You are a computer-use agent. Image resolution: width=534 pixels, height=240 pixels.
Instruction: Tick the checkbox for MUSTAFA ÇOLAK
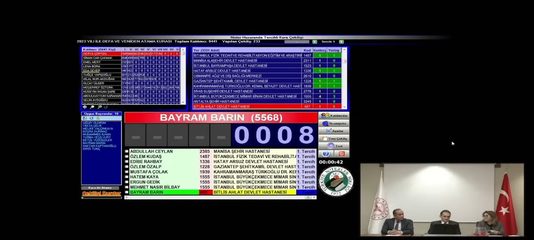(127, 172)
